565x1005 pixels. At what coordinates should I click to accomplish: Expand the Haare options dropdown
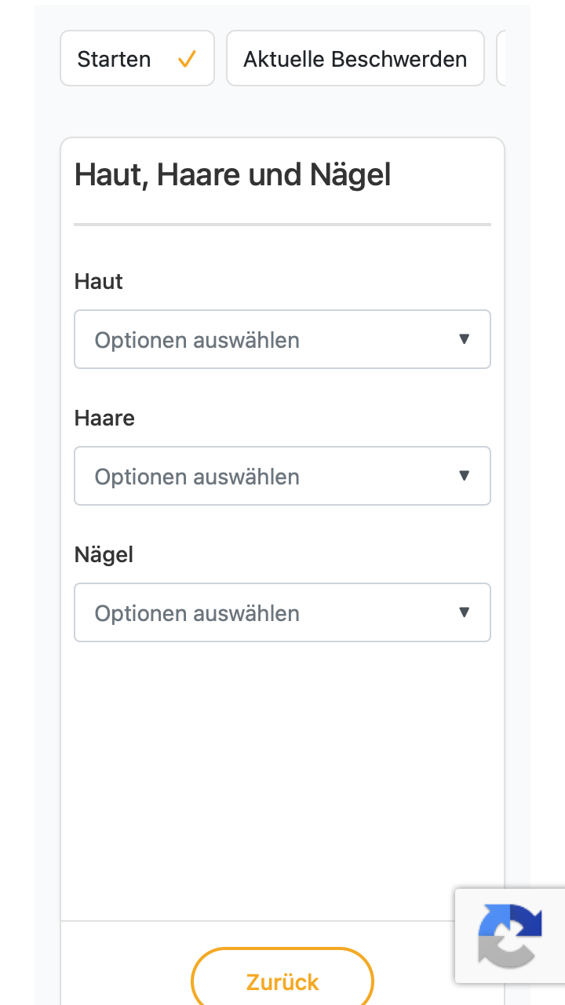coord(282,476)
